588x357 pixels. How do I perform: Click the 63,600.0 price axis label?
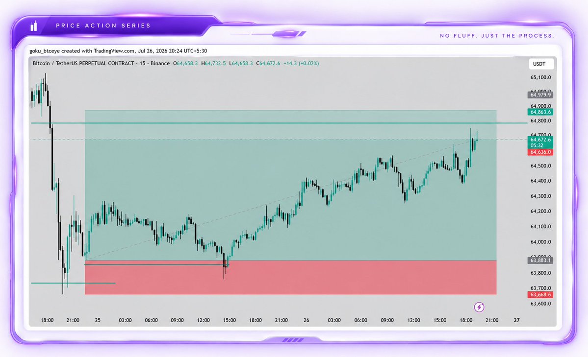point(541,304)
